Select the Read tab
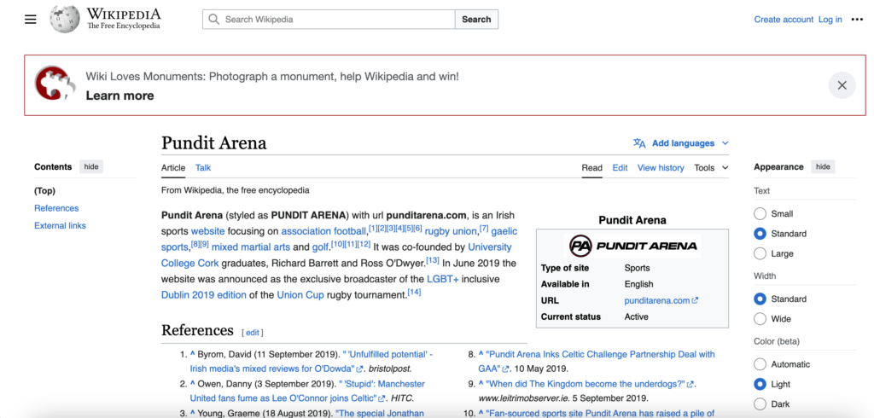874x418 pixels. coord(592,168)
